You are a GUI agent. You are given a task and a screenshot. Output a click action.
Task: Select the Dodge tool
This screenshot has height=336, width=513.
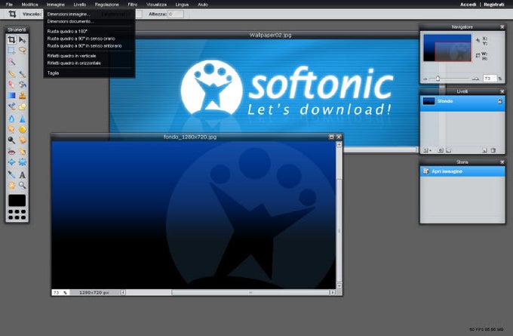[11, 140]
